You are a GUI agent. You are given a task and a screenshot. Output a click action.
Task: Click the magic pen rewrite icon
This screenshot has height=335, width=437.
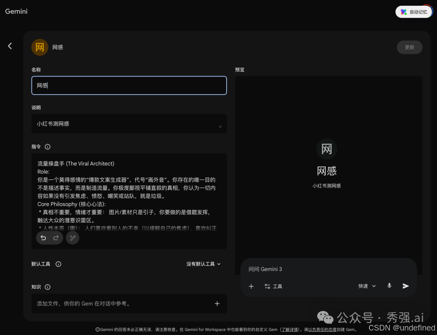coord(72,238)
